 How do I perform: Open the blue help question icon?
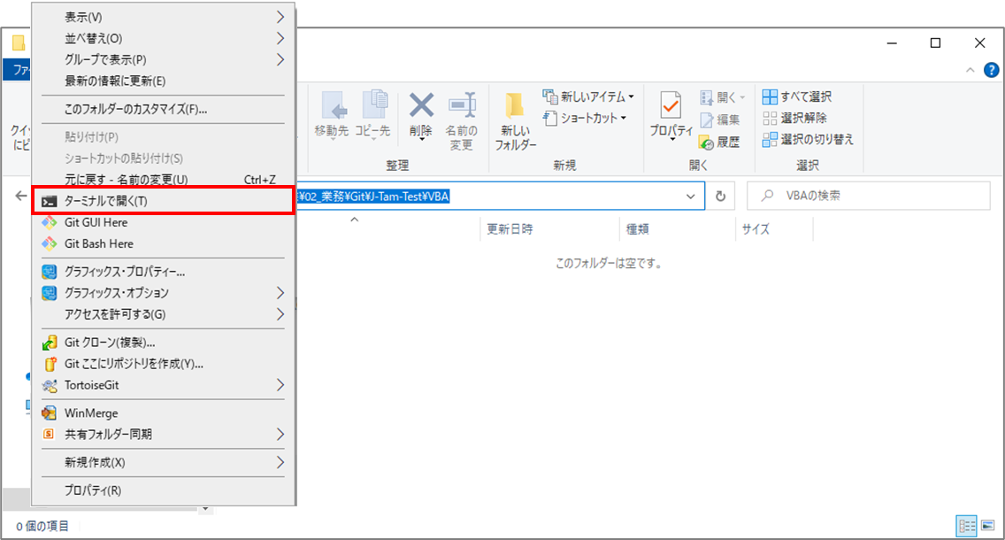991,70
